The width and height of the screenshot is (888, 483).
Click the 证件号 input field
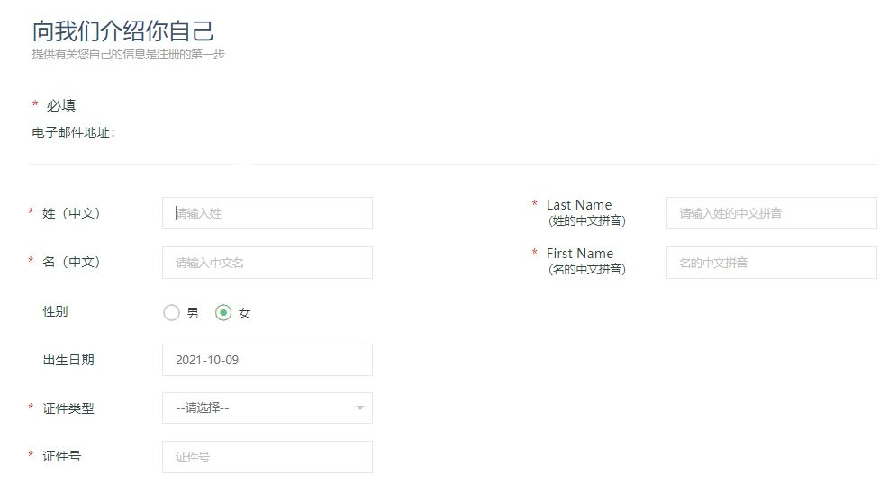tap(267, 457)
